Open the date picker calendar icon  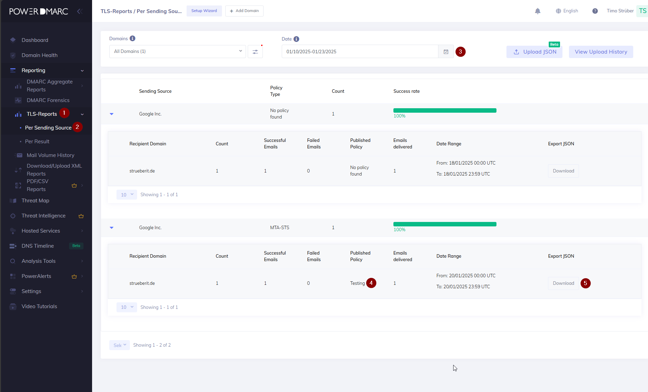446,52
